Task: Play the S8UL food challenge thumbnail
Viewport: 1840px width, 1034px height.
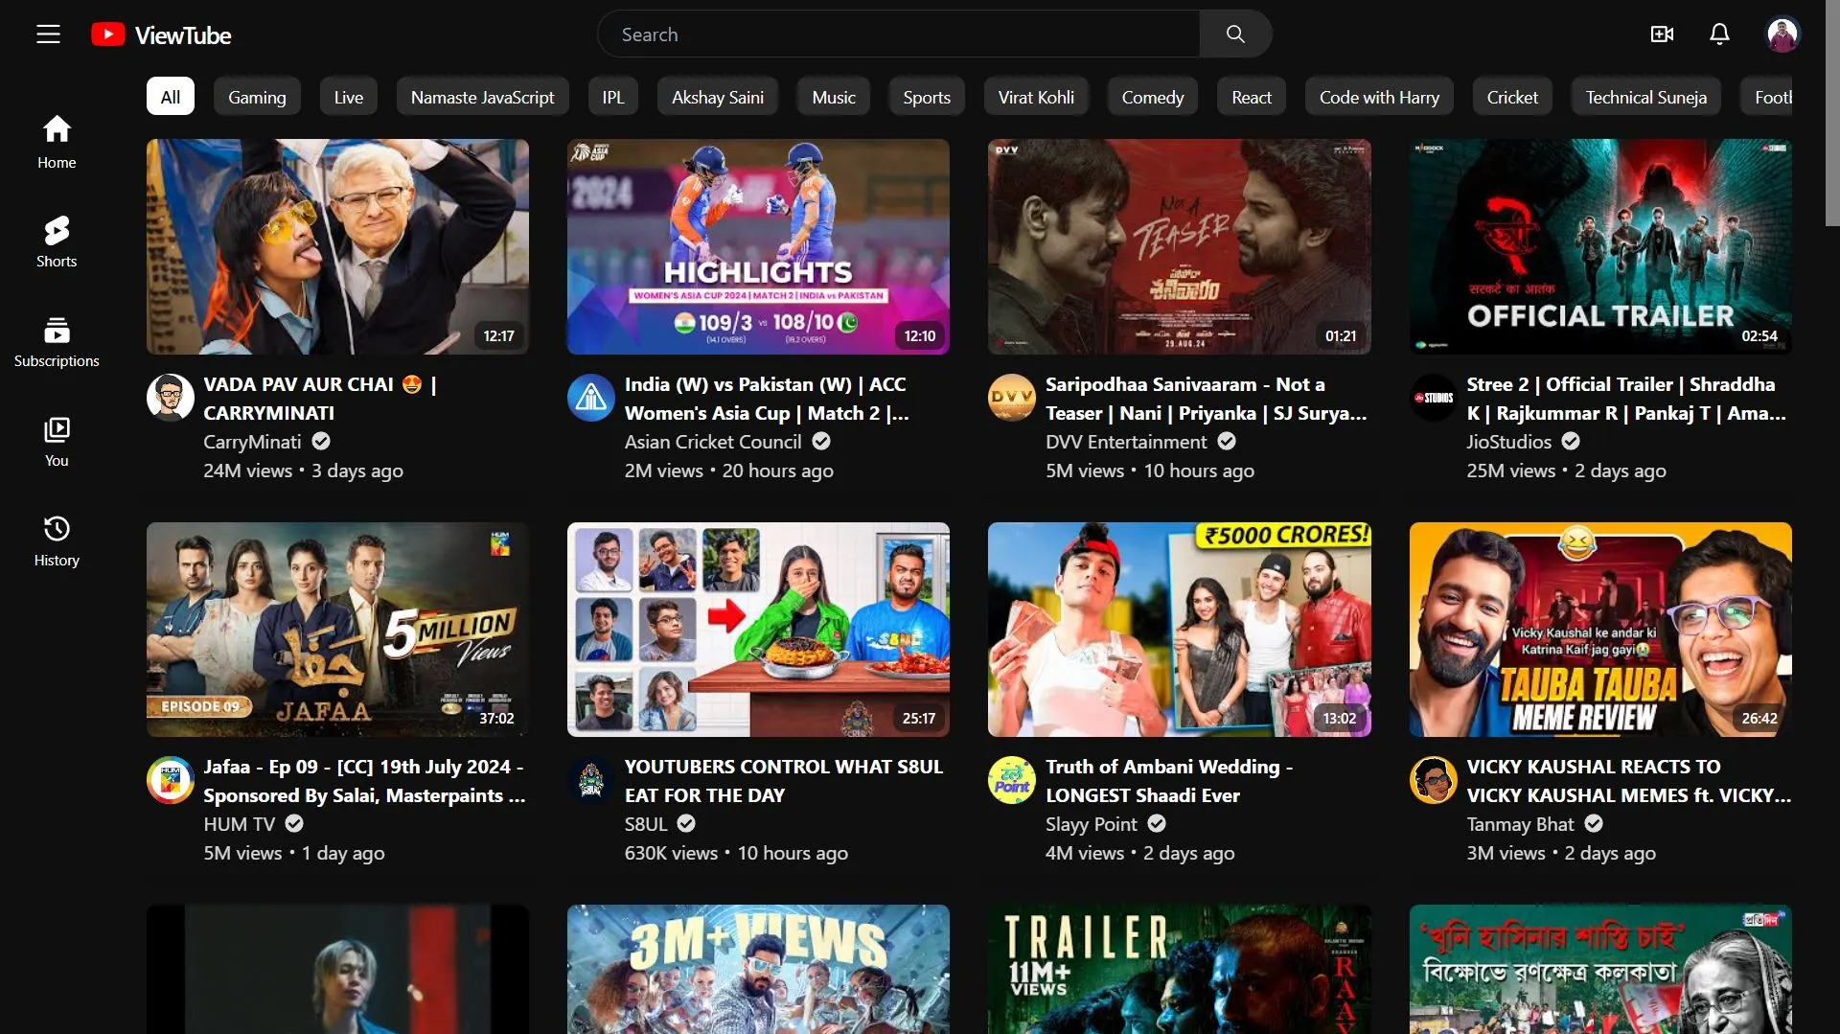Action: (758, 630)
